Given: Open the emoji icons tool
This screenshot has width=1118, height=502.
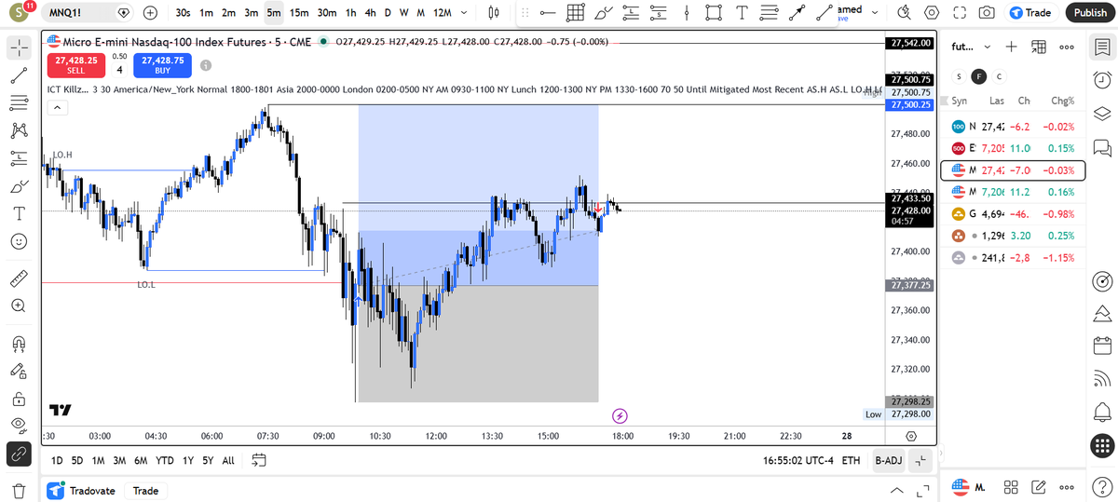Looking at the screenshot, I should (x=19, y=241).
